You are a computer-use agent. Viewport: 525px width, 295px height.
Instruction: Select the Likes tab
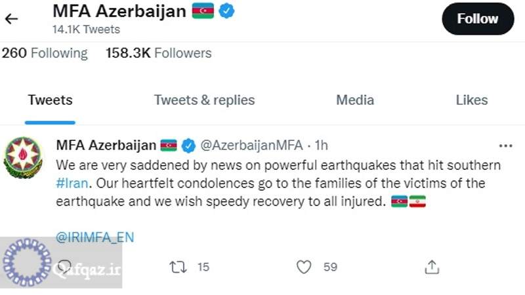(471, 100)
